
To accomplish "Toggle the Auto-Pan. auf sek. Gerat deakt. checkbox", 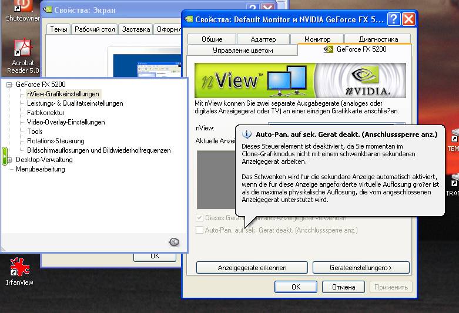I will (x=199, y=230).
